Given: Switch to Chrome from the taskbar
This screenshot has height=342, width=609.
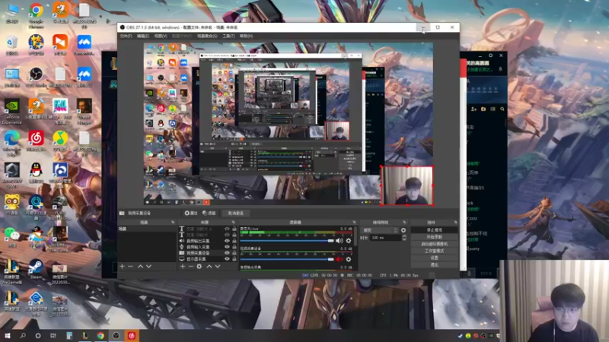Looking at the screenshot, I should coord(100,335).
